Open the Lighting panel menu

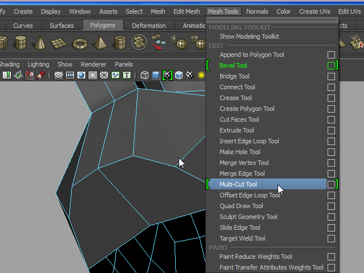[38, 64]
